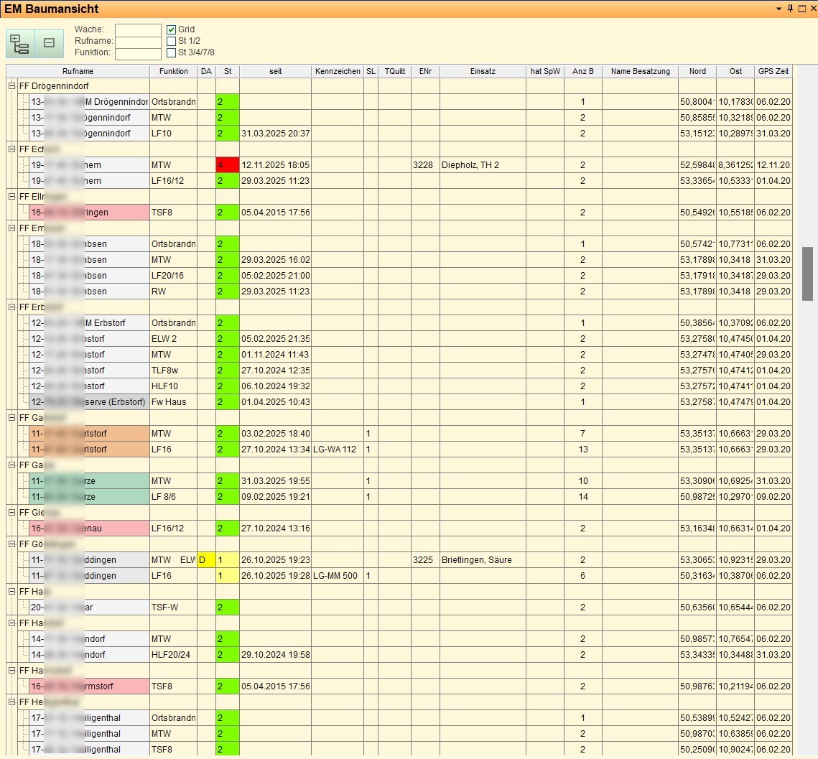Open the panel options dropdown arrow in title bar
The width and height of the screenshot is (818, 759).
click(779, 9)
